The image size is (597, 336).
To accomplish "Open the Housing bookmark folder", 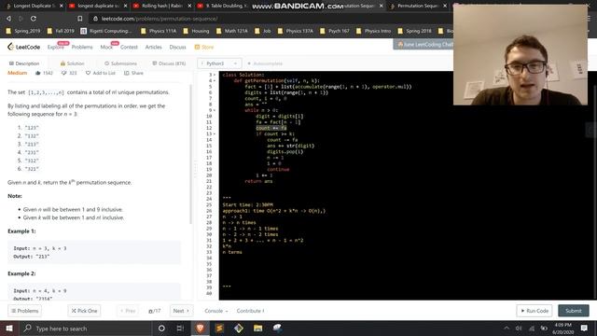I will point(196,31).
